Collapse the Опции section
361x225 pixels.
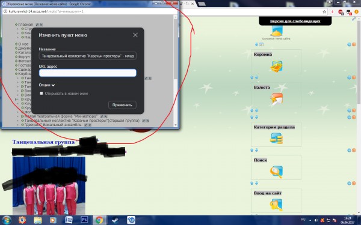coord(47,85)
